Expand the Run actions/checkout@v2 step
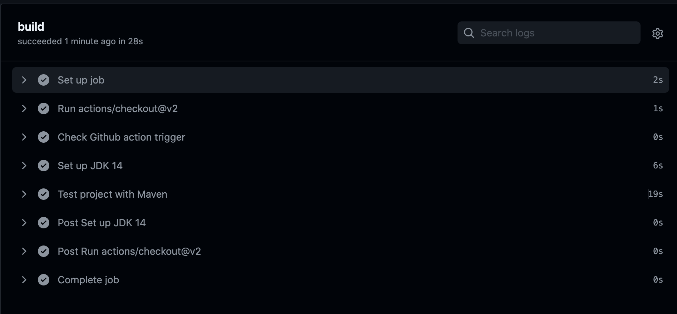This screenshot has width=677, height=314. point(24,108)
